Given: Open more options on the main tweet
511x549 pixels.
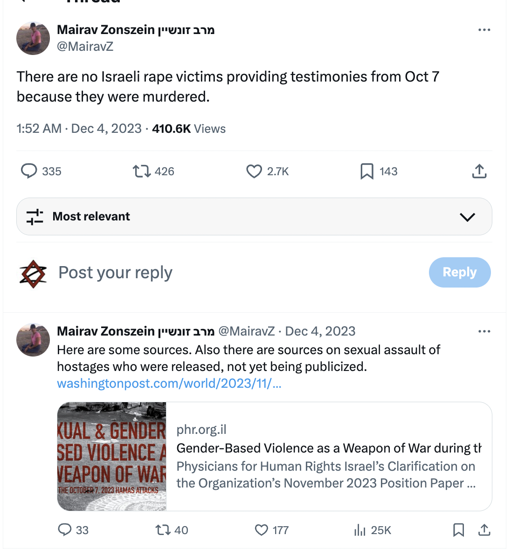Looking at the screenshot, I should 484,30.
